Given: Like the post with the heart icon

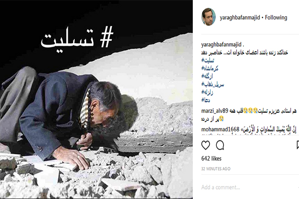Looking at the screenshot, I should [x=205, y=145].
